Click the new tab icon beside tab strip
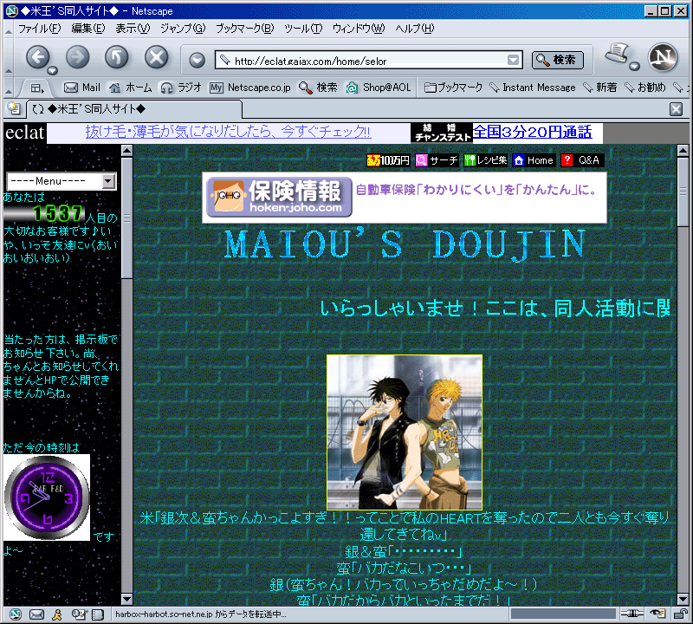This screenshot has height=624, width=693. pos(14,108)
